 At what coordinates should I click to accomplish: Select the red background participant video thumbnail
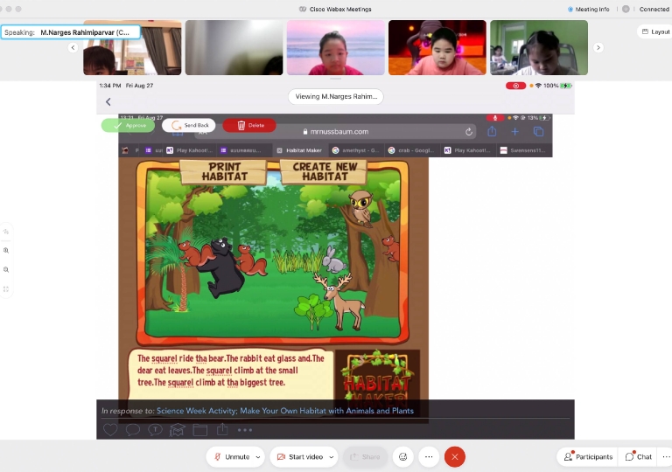pyautogui.click(x=437, y=47)
